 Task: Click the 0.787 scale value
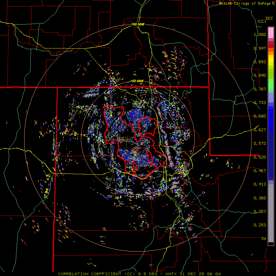click(260, 89)
